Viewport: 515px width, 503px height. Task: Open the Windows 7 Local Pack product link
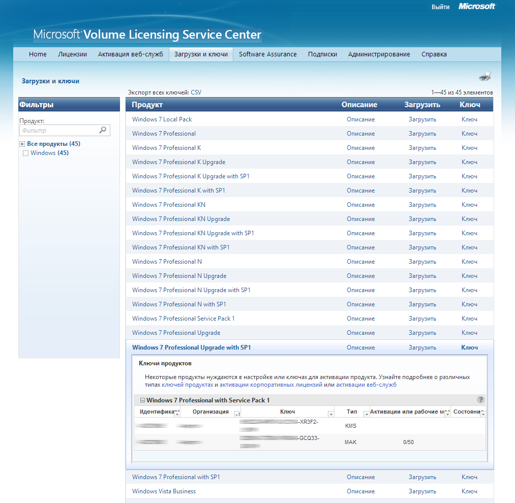coord(162,119)
